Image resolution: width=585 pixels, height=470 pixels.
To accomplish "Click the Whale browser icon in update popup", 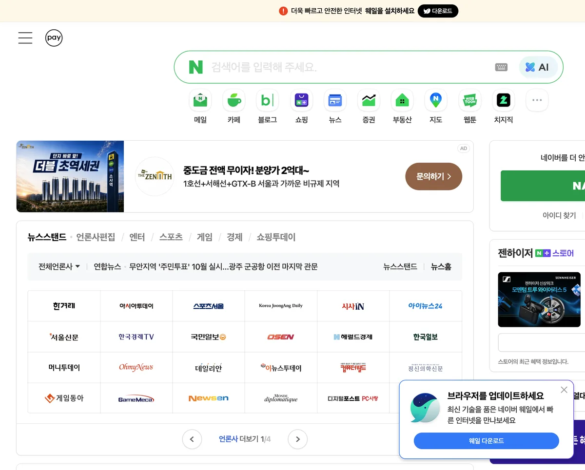I will [425, 408].
